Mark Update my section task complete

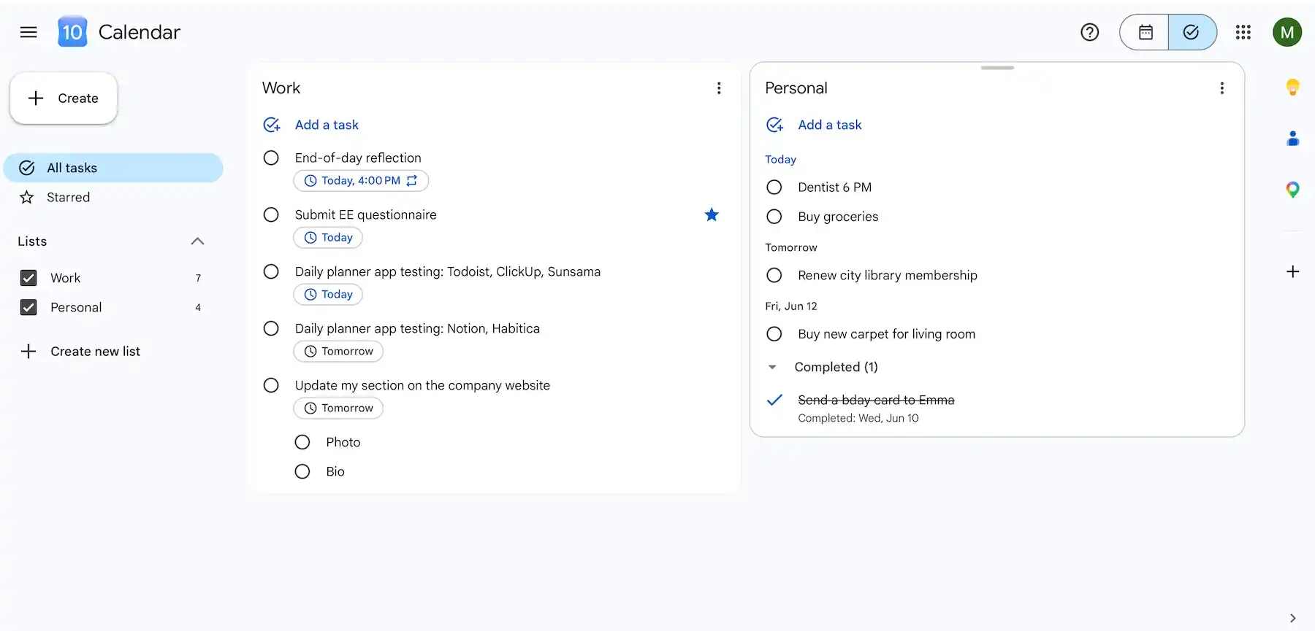click(x=271, y=385)
